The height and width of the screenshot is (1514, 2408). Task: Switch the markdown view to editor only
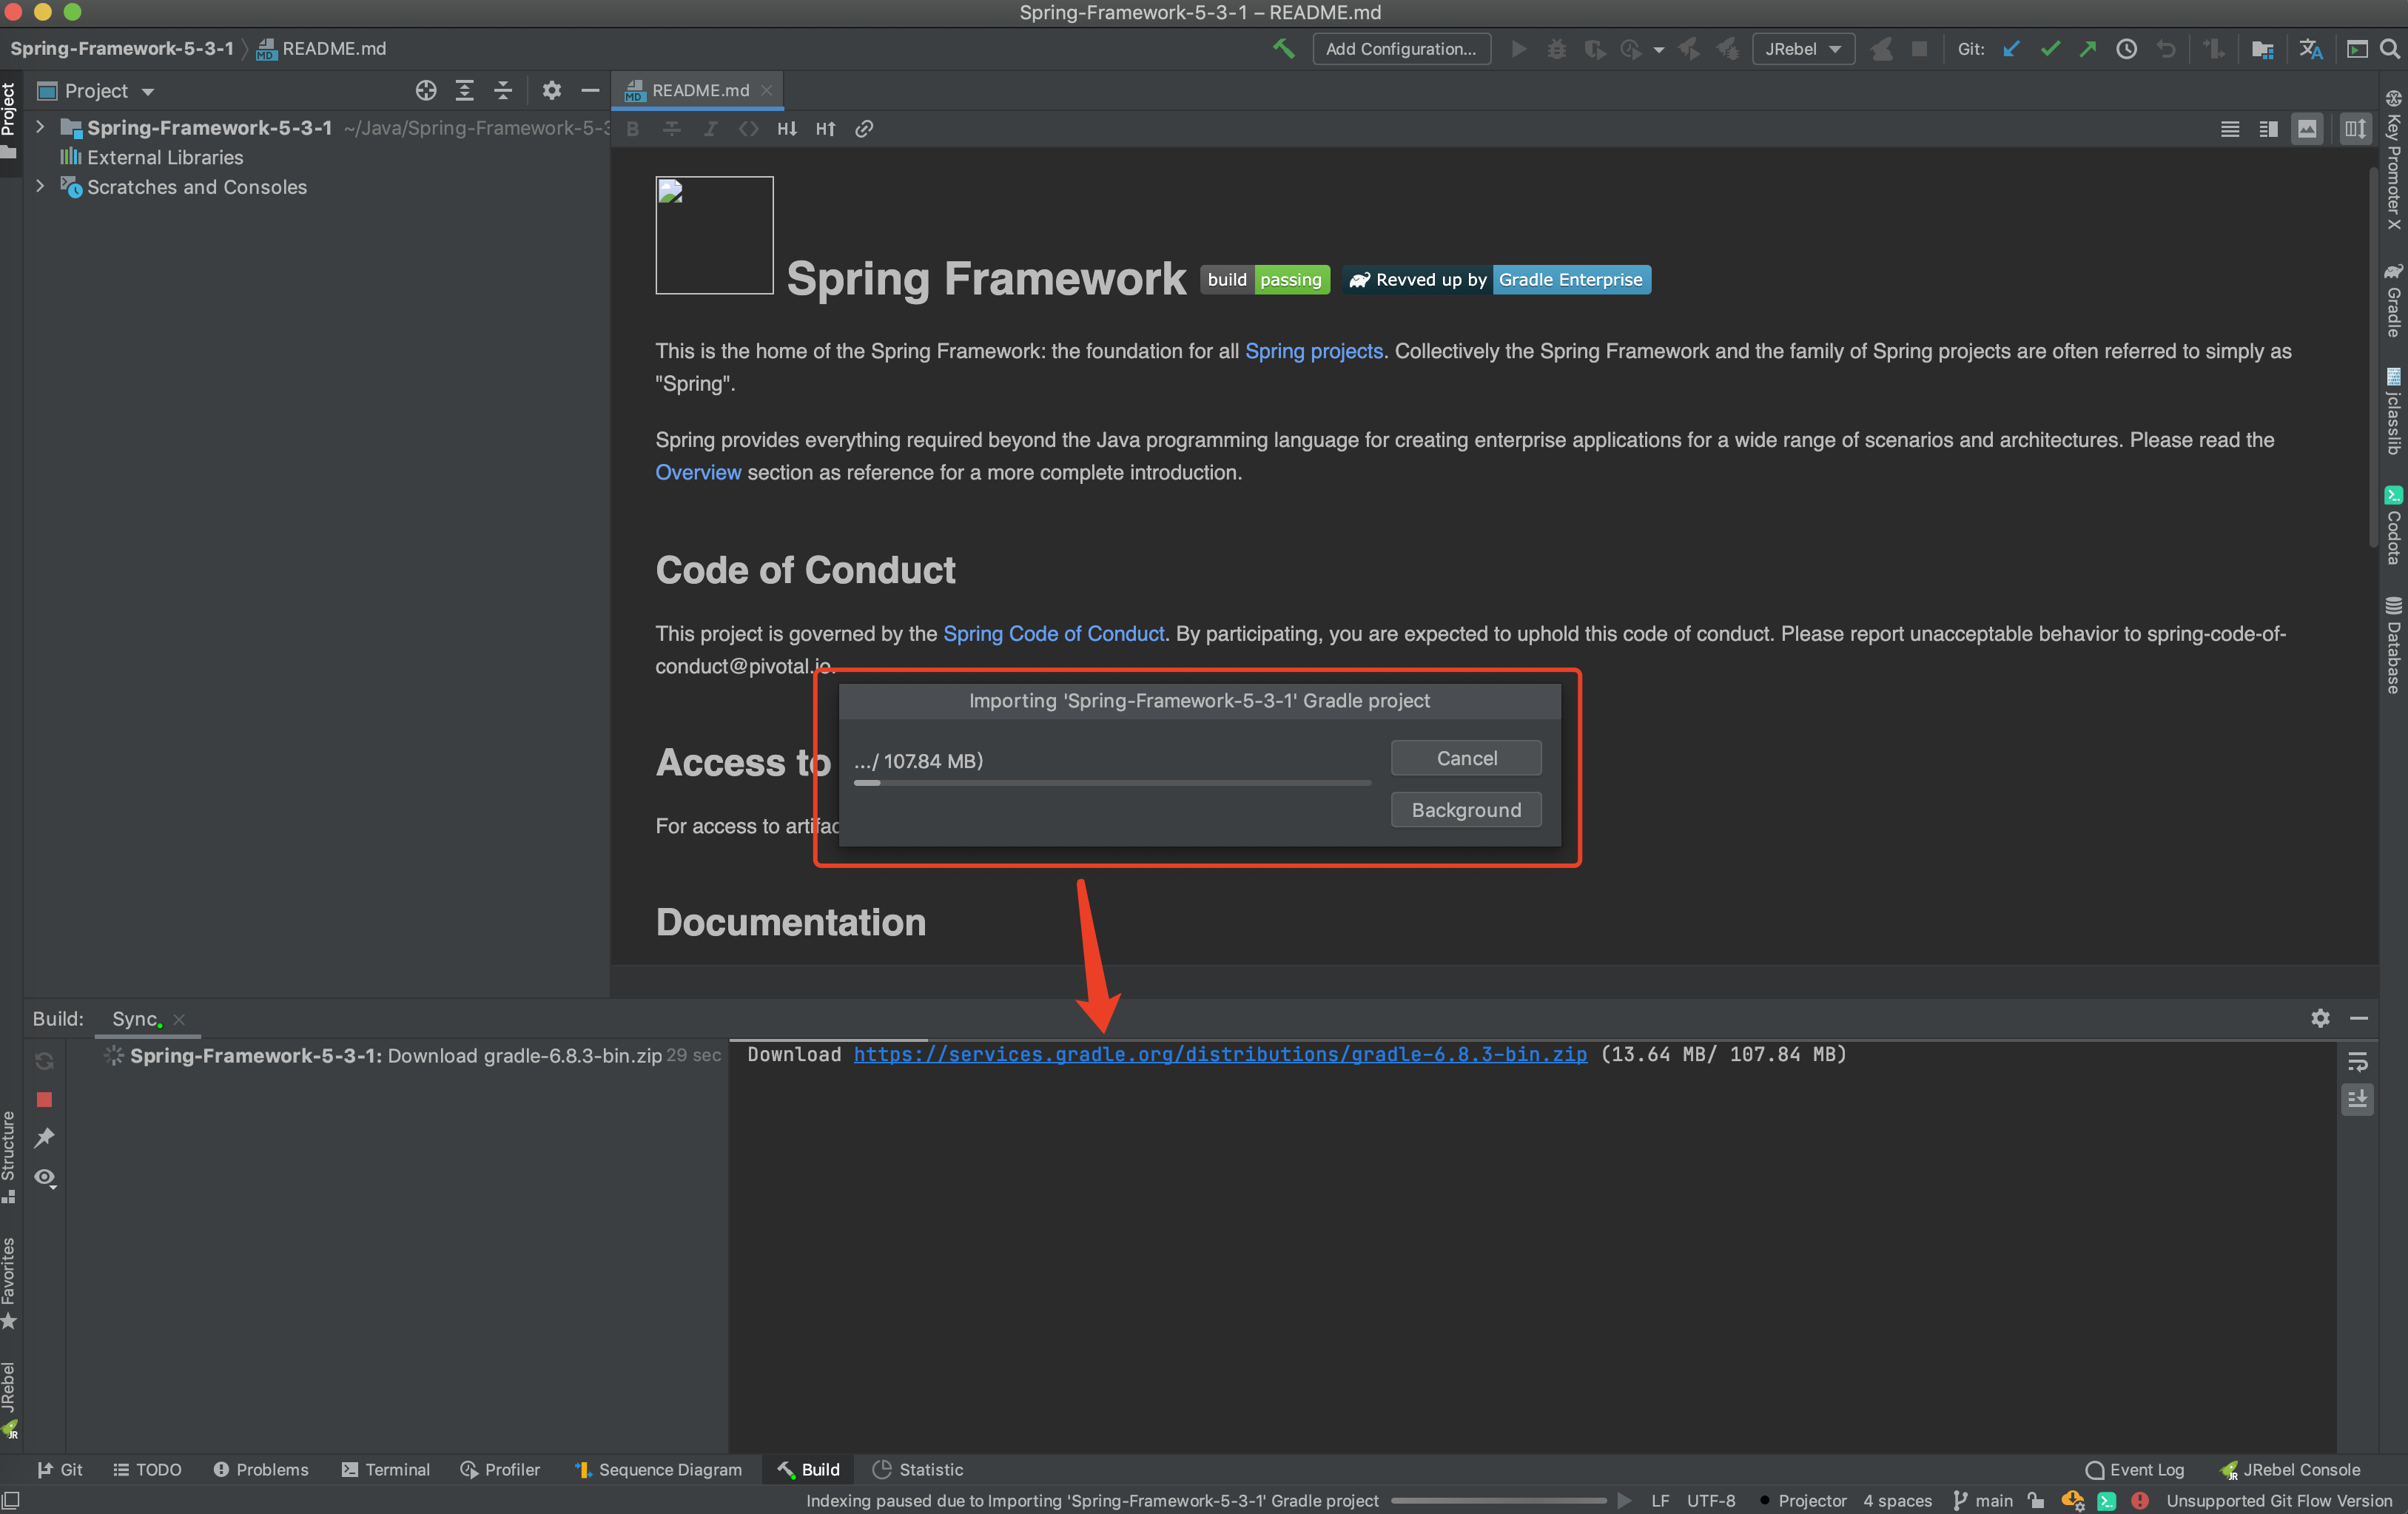click(2229, 129)
